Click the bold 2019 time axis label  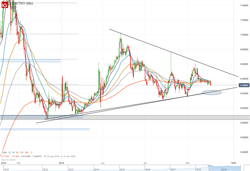61,163
